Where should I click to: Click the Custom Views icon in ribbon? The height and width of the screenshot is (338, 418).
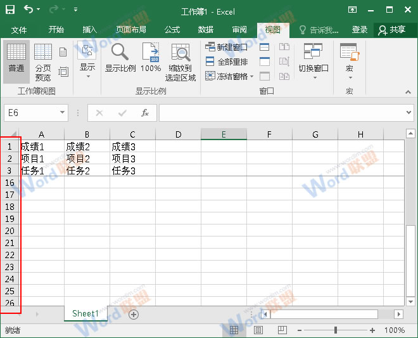click(x=63, y=72)
